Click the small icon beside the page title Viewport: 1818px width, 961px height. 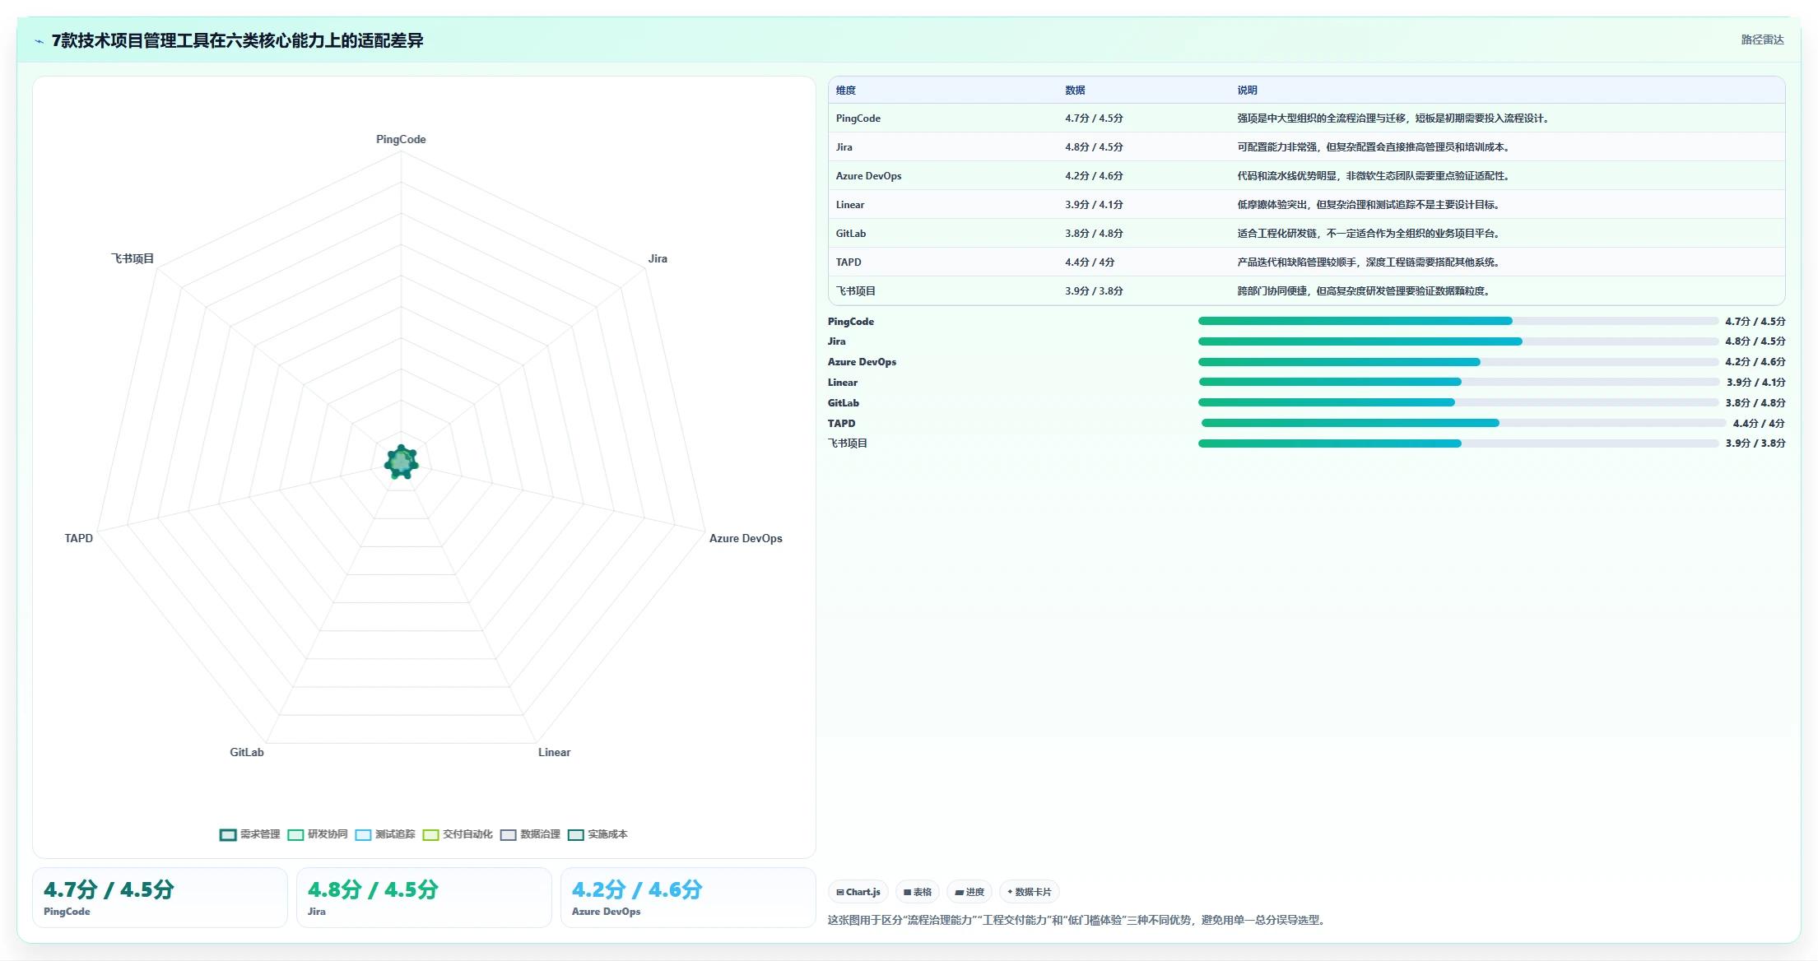click(x=39, y=40)
